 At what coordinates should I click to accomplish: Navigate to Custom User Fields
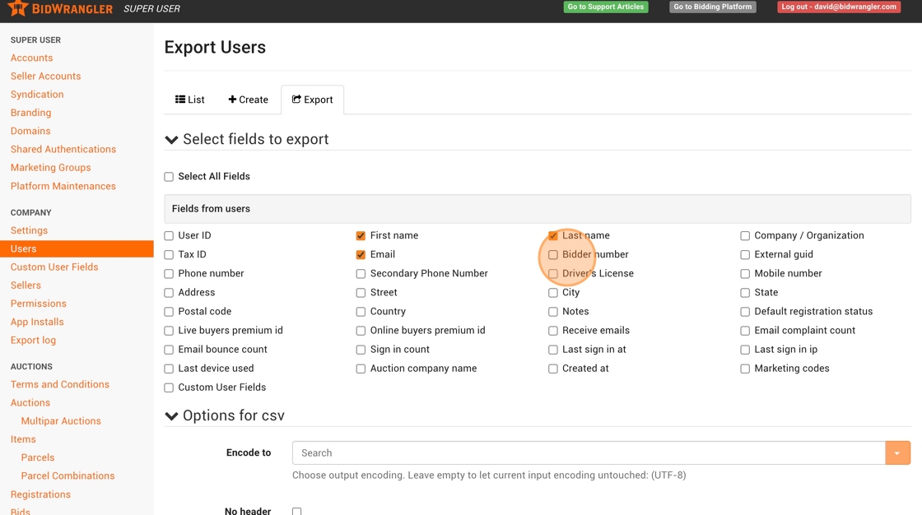[54, 267]
